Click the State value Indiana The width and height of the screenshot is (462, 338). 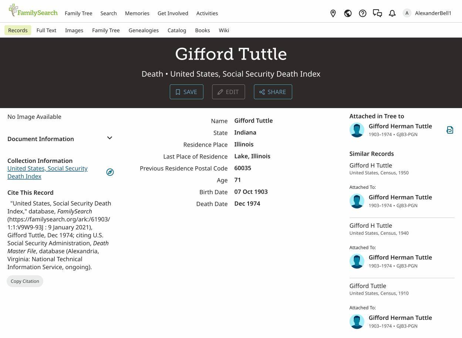click(x=245, y=133)
